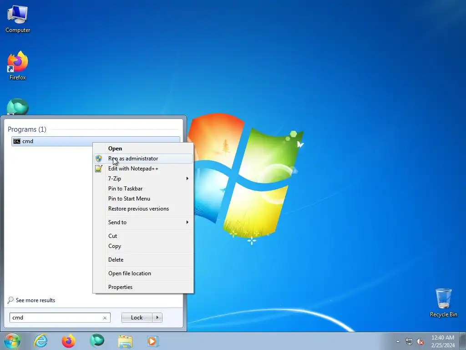The height and width of the screenshot is (350, 466).
Task: Click See more results link
Action: (x=35, y=300)
